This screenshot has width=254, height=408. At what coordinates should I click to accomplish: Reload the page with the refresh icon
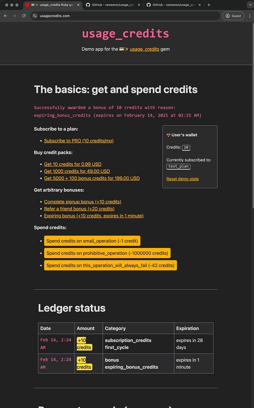[24, 16]
